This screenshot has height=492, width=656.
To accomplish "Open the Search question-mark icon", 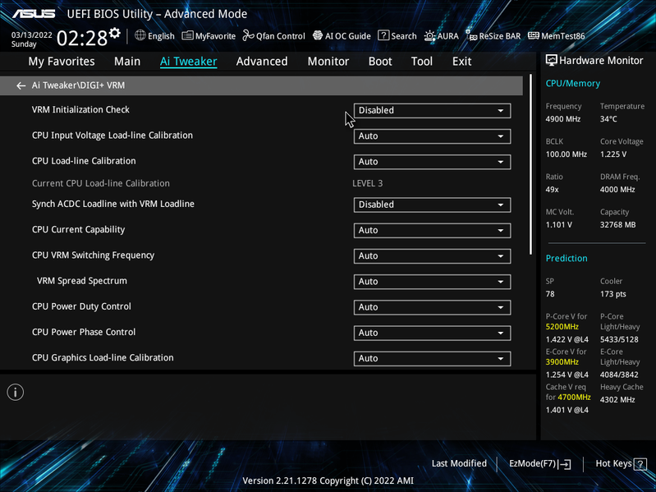I will coord(383,35).
